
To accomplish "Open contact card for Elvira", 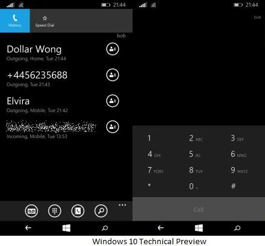I will (113, 101).
